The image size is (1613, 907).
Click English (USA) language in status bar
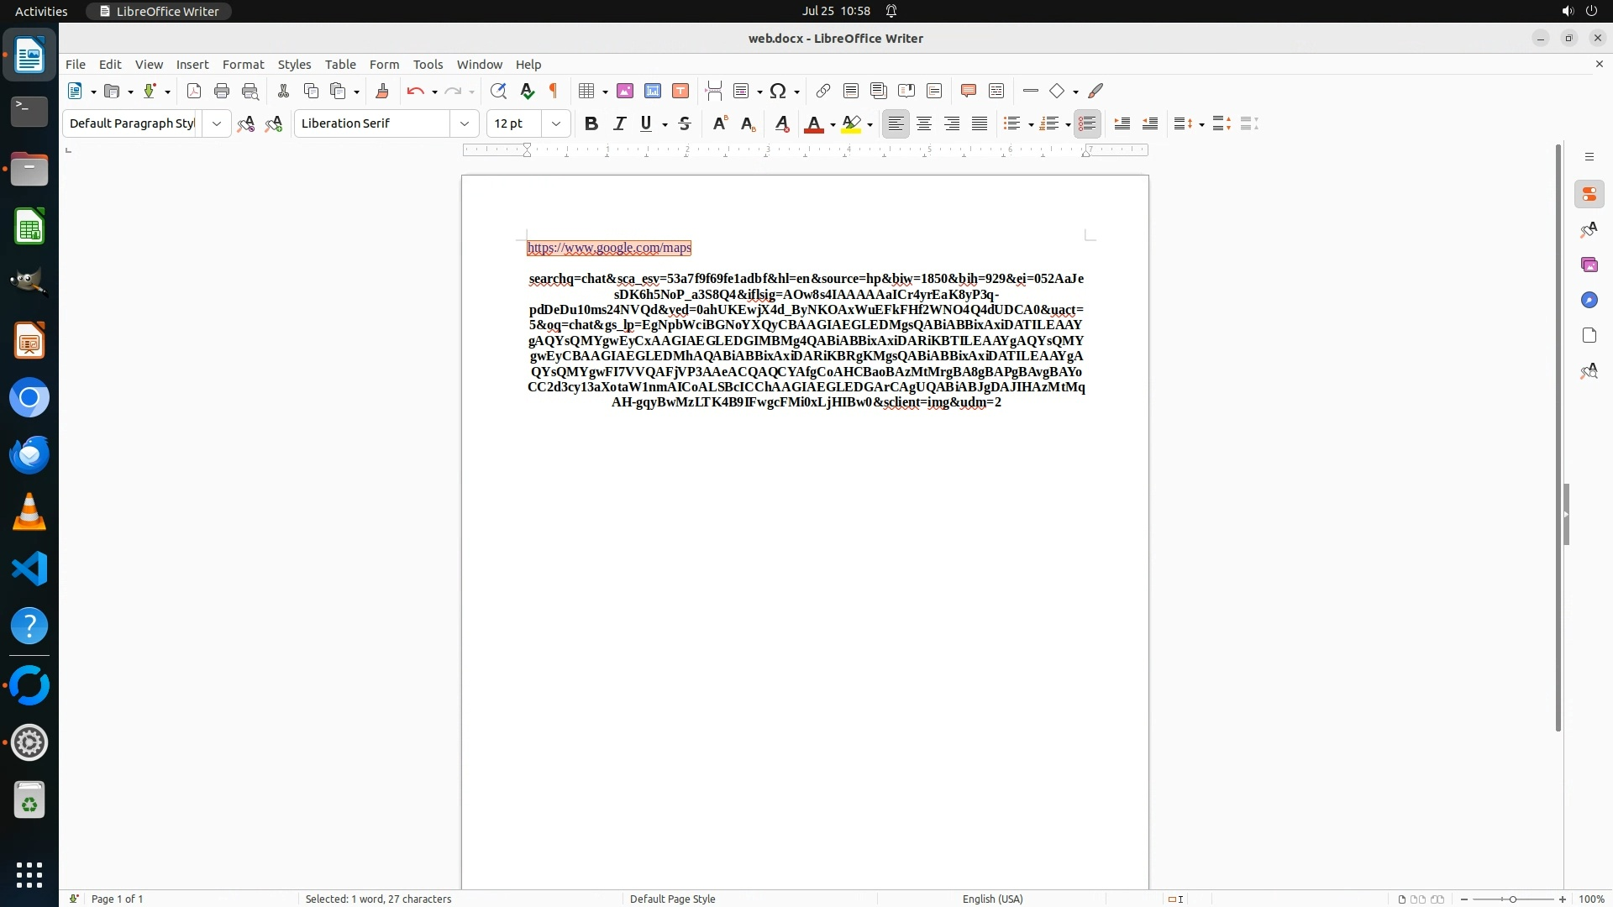(992, 899)
